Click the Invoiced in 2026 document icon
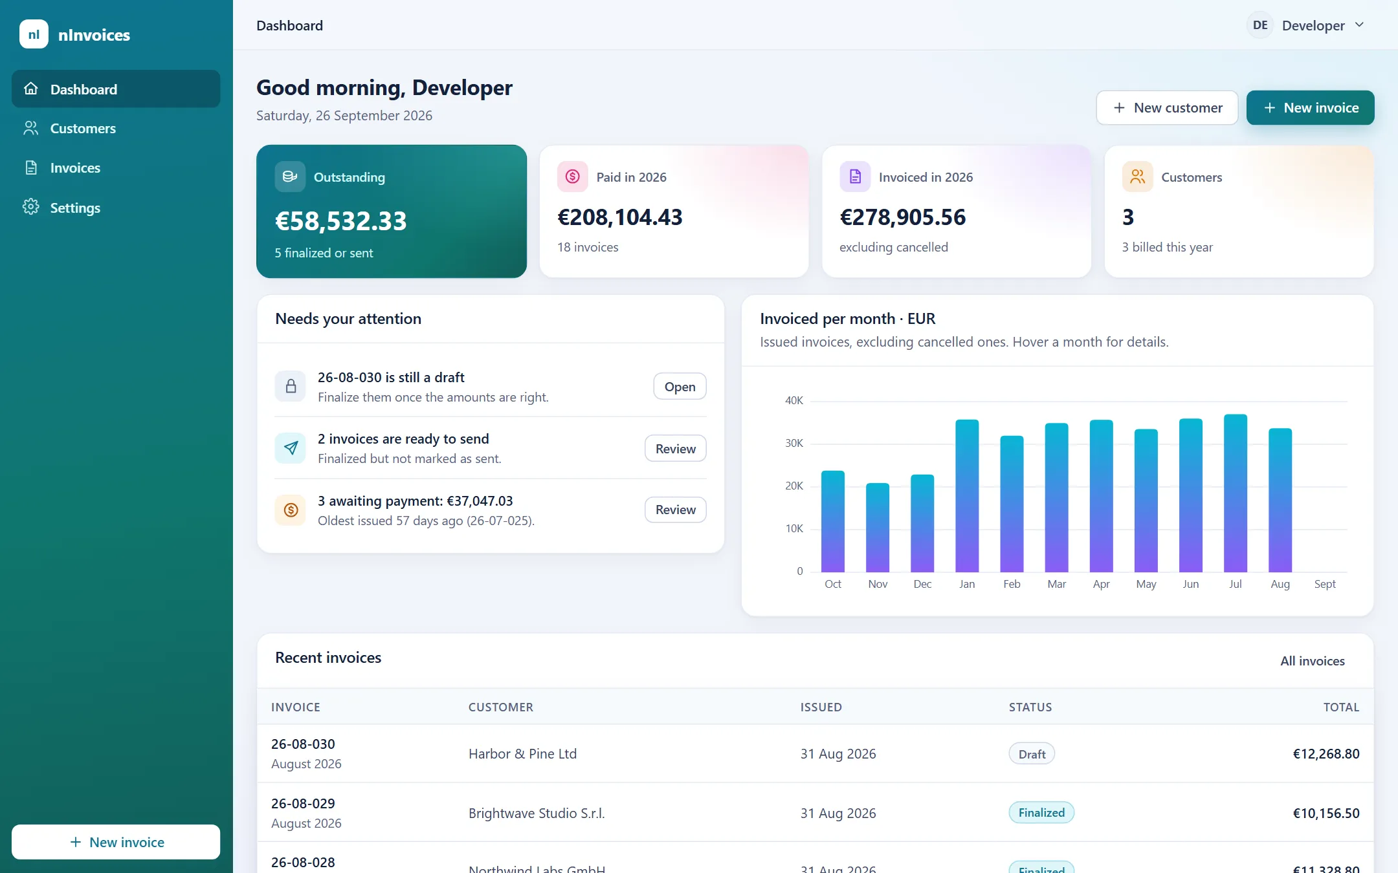The image size is (1398, 873). [855, 177]
